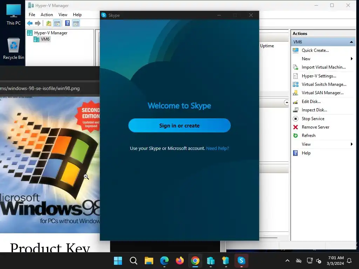359x269 pixels.
Task: Click Import Virtual Machine action
Action: pyautogui.click(x=324, y=67)
